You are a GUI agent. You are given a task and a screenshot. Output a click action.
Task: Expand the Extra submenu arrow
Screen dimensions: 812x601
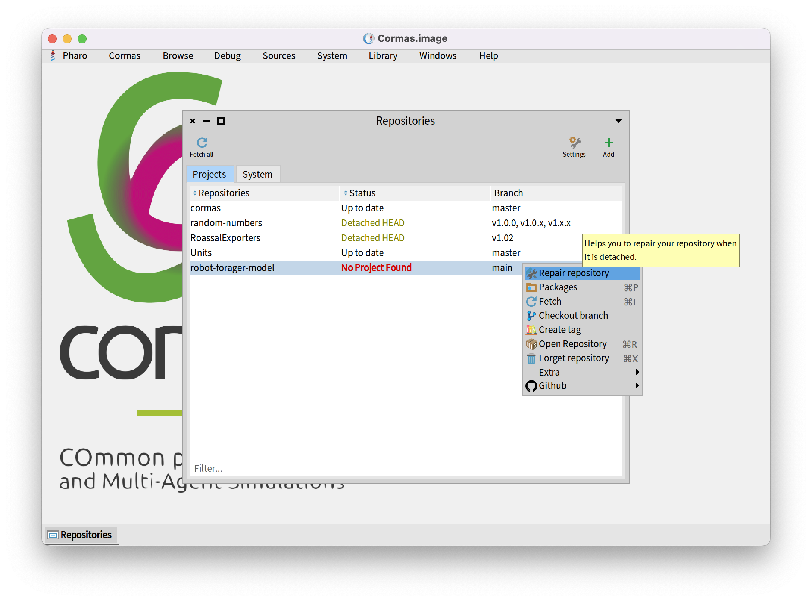tap(637, 372)
